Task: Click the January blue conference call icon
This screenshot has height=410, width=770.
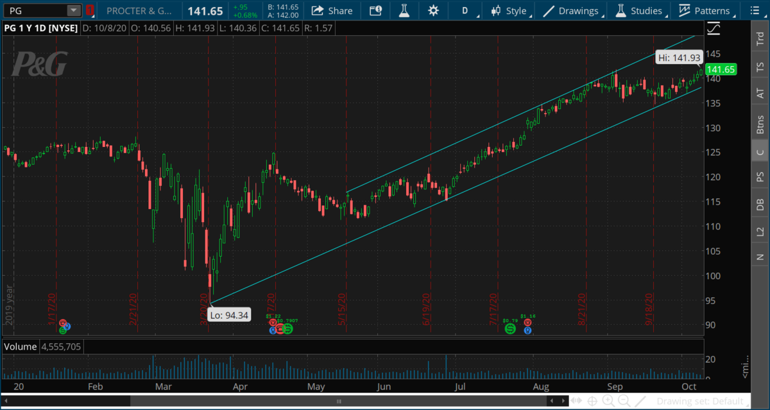Action: (x=67, y=327)
